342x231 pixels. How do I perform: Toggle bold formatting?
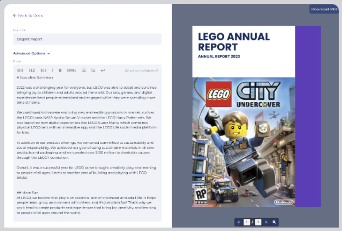point(60,70)
